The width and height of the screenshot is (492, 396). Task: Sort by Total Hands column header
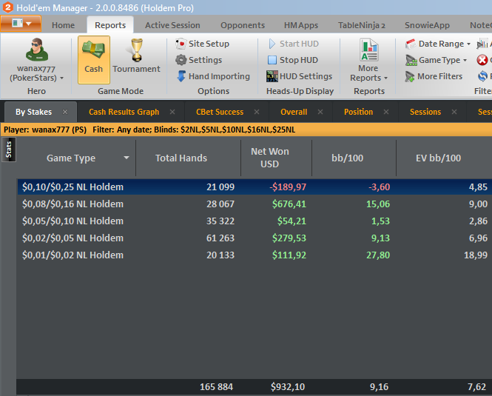tap(181, 158)
